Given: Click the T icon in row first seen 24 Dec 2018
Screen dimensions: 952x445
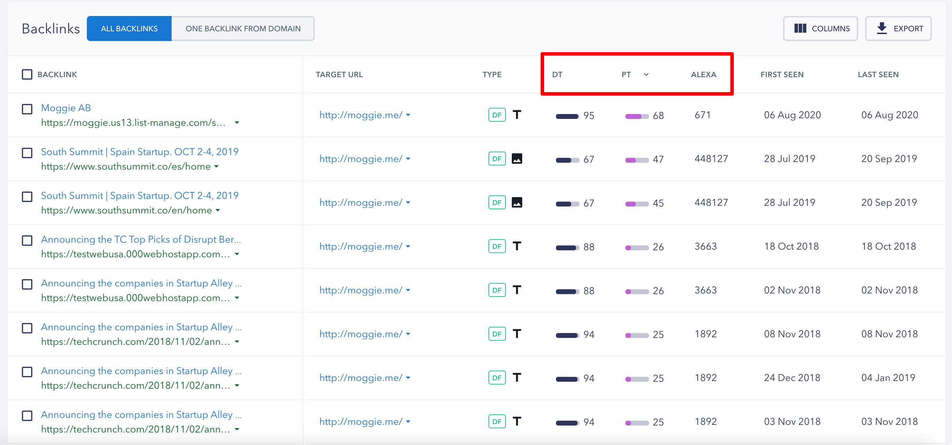Looking at the screenshot, I should (x=517, y=378).
